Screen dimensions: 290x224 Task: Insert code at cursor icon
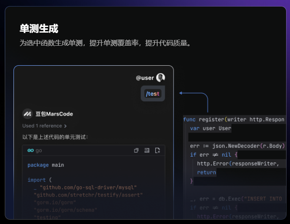147,150
